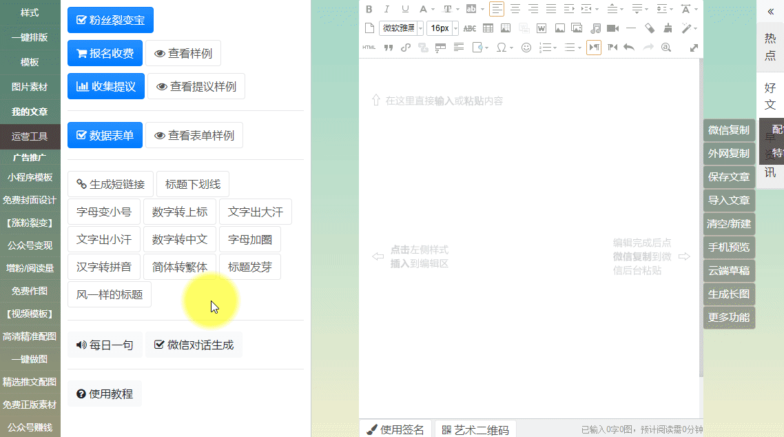This screenshot has height=437, width=784.
Task: Expand the text effect T dropdown arrow
Action: [457, 9]
